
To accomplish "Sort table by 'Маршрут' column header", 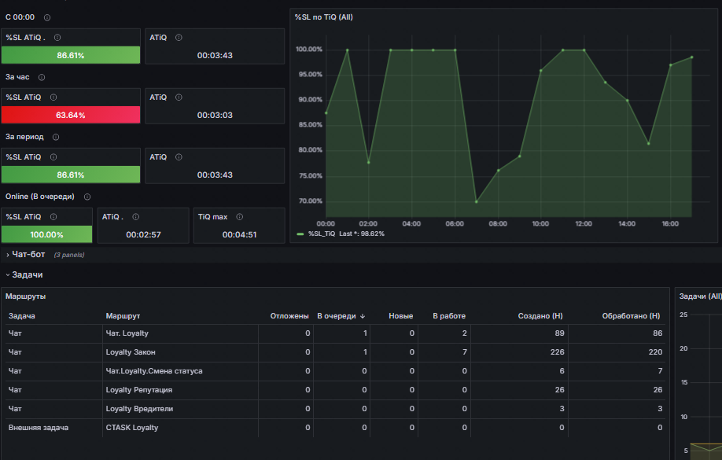I will (123, 316).
